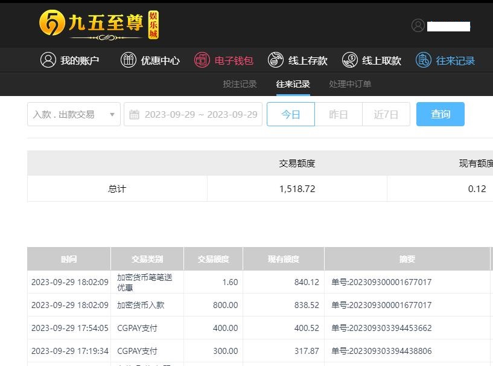
Task: Select the 今日 date filter
Action: point(291,115)
